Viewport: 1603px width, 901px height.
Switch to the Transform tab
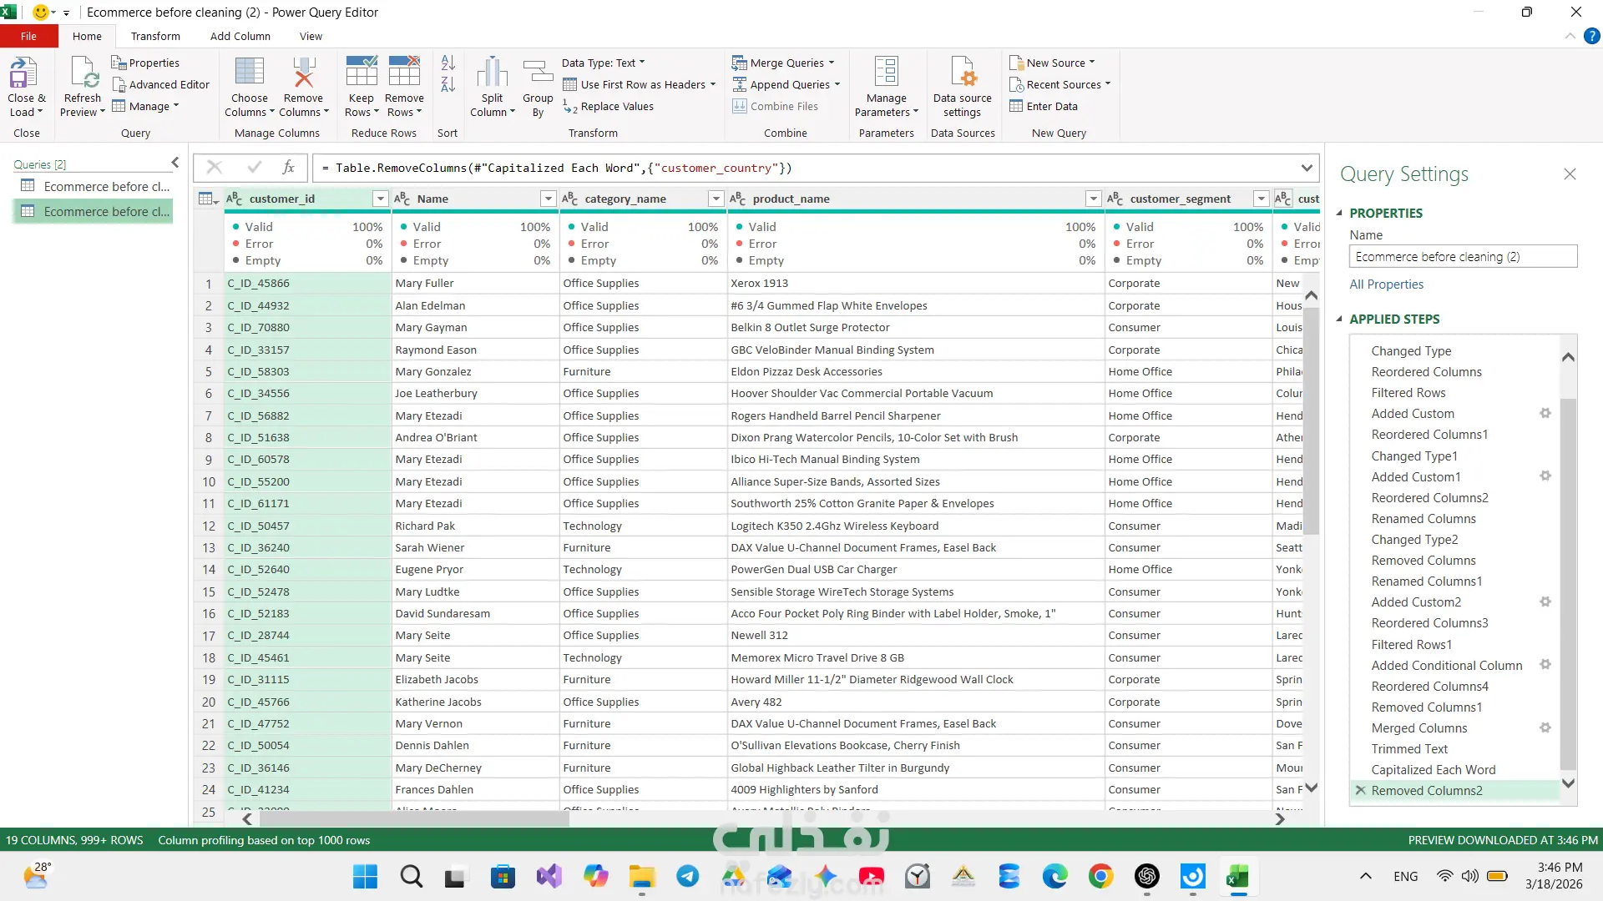coord(155,36)
